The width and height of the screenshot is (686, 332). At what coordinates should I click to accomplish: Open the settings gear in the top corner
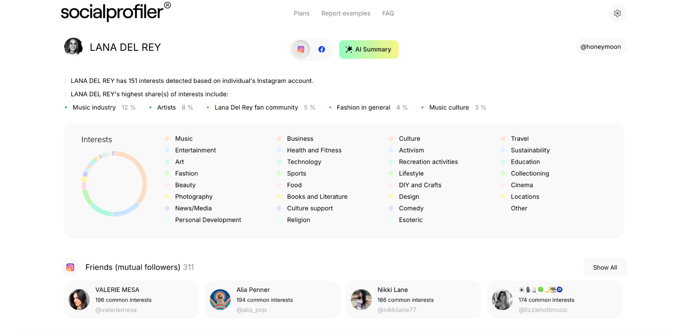[617, 13]
